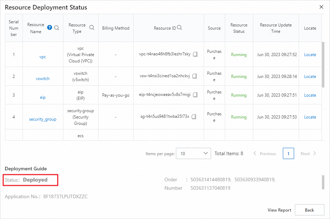Locate the vswitch resource
This screenshot has width=330, height=219.
coord(310,77)
